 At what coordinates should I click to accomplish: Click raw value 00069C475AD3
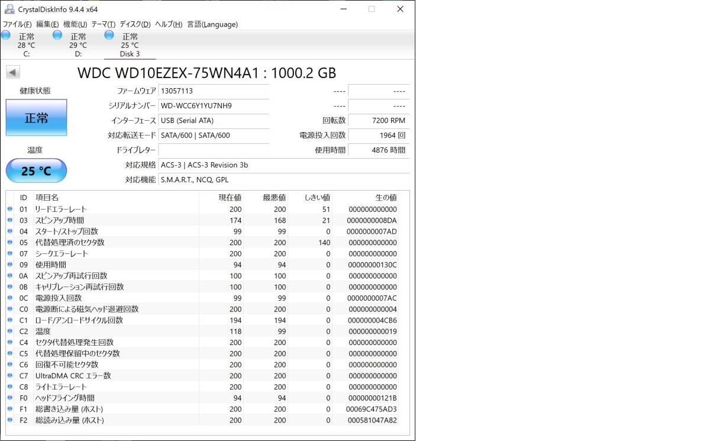pyautogui.click(x=372, y=409)
